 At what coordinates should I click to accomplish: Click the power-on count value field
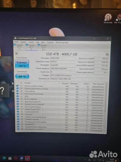pyautogui.click(x=101, y=69)
